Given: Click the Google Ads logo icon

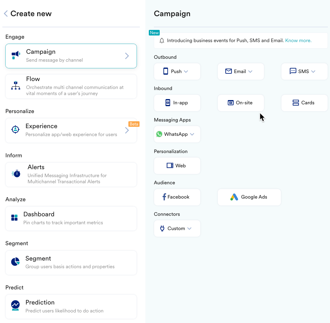Looking at the screenshot, I should (x=234, y=197).
